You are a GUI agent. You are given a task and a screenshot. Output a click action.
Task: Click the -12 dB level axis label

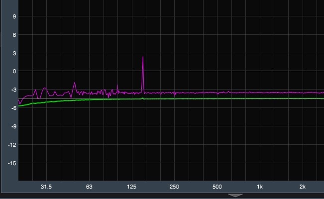[x=12, y=145]
